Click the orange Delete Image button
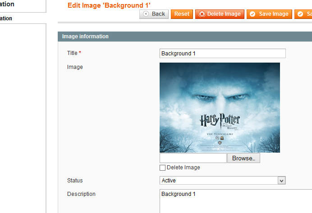This screenshot has width=312, height=213. tap(220, 14)
